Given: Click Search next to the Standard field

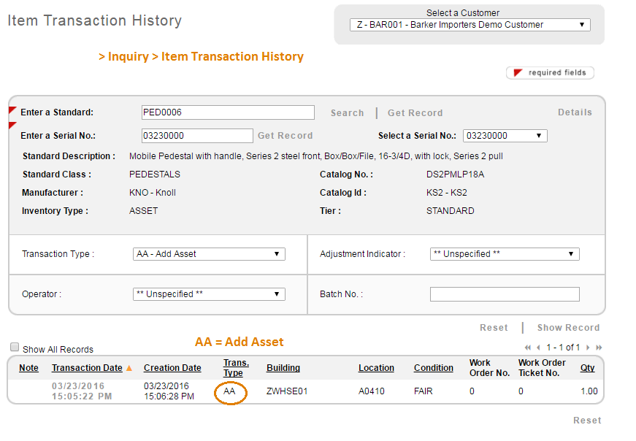Looking at the screenshot, I should click(x=347, y=113).
